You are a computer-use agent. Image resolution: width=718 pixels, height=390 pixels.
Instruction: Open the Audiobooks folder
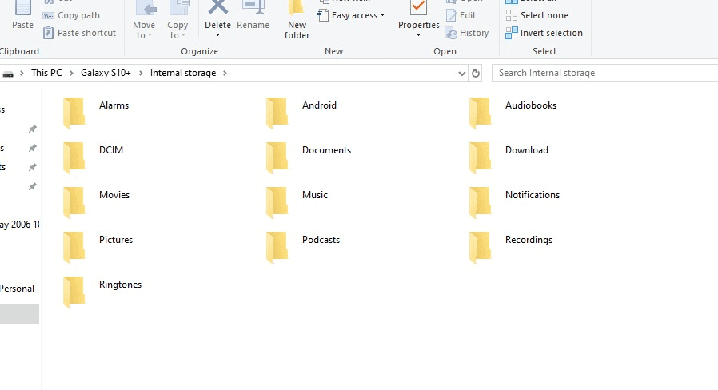tap(513, 112)
